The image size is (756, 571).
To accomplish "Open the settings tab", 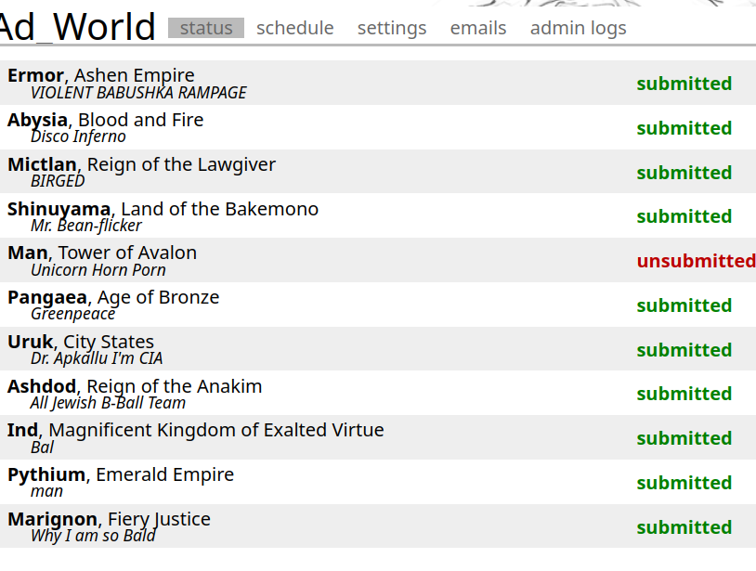I will (x=392, y=28).
